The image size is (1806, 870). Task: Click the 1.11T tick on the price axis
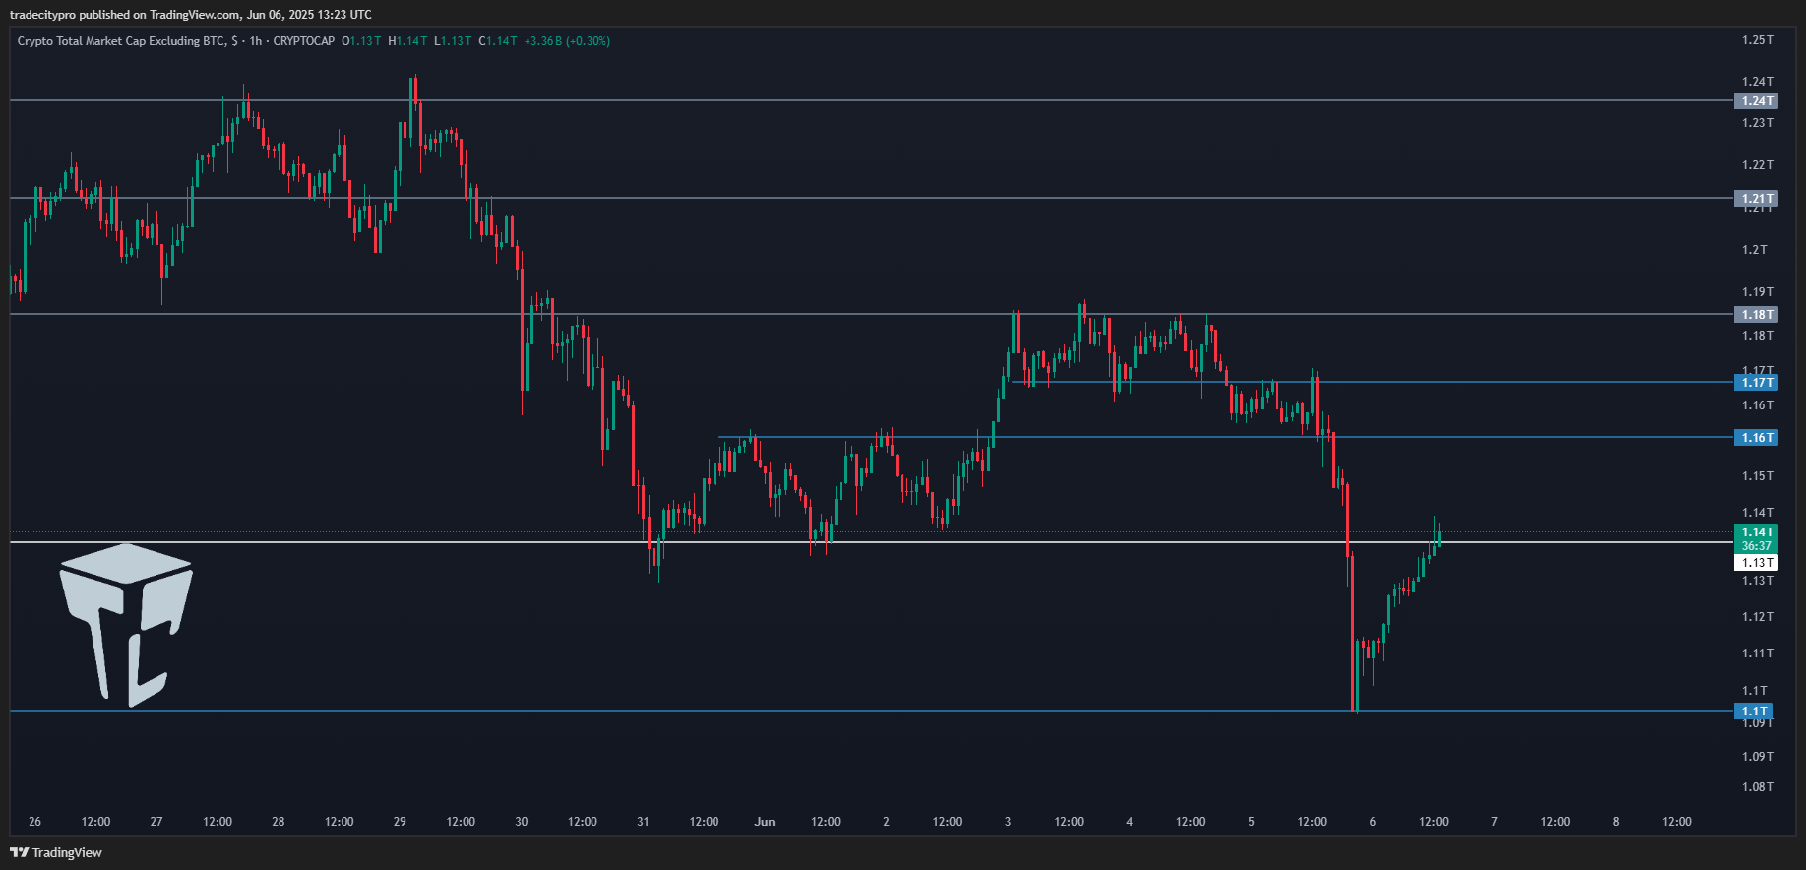(x=1757, y=653)
